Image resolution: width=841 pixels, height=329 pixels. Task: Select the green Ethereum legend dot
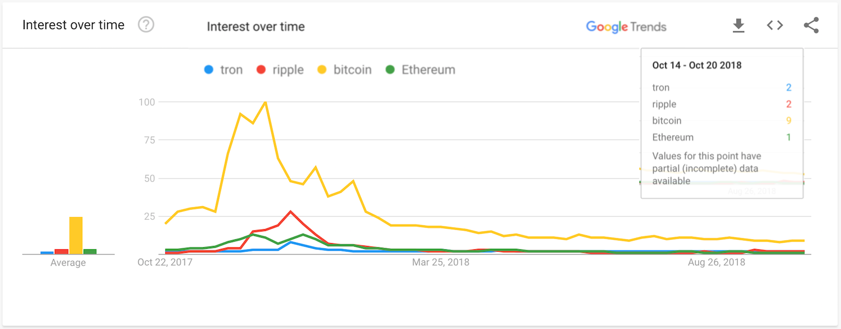coord(390,69)
